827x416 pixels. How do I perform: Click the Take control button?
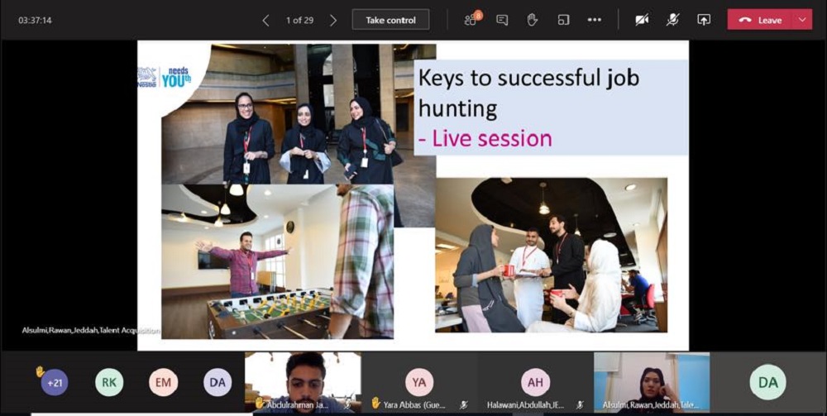click(390, 20)
